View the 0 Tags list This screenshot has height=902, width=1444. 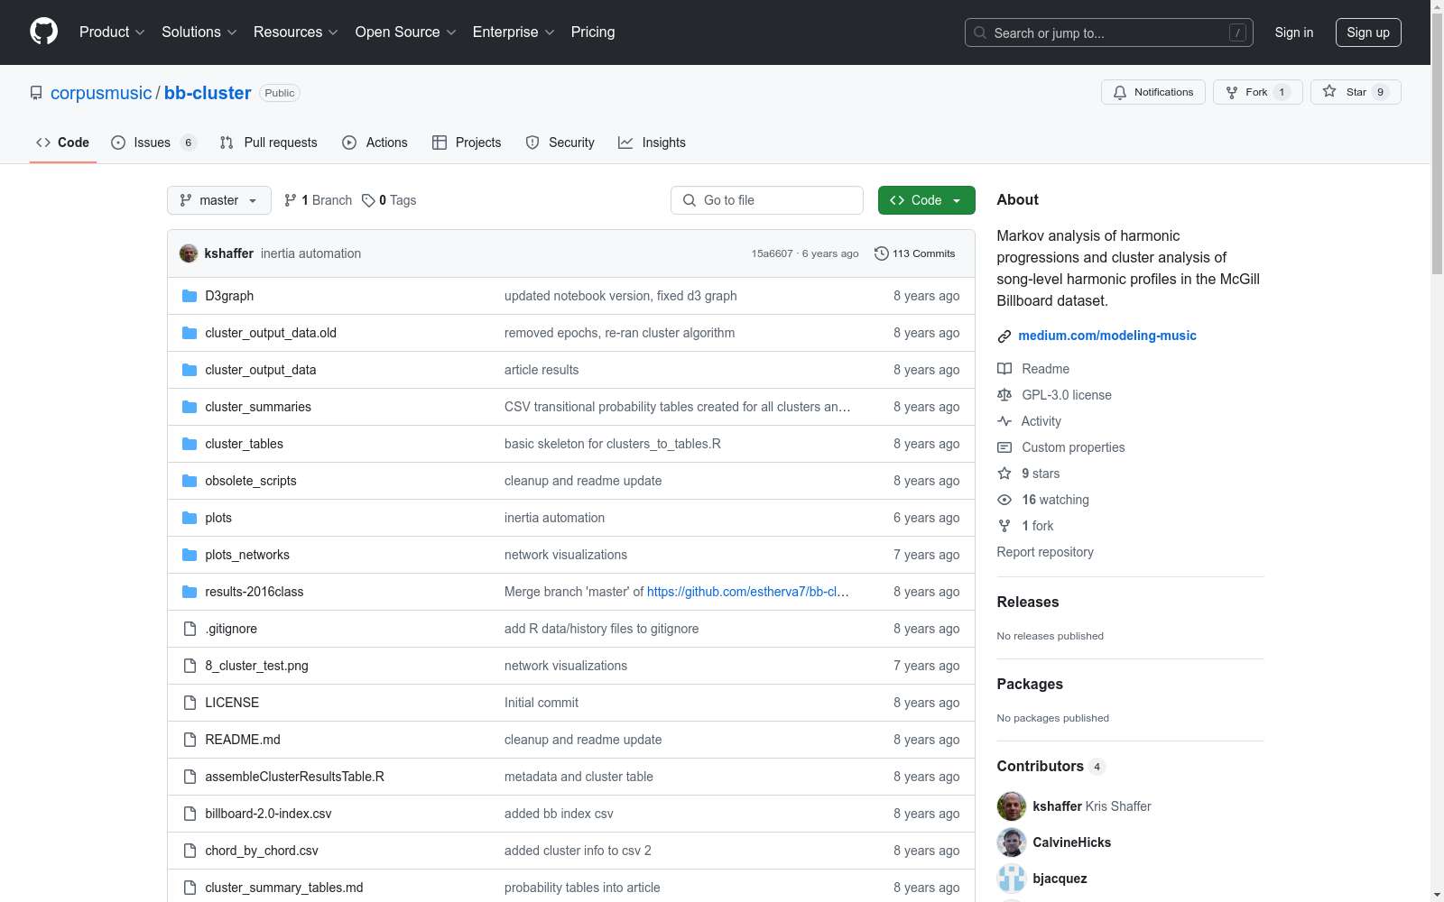(x=389, y=200)
